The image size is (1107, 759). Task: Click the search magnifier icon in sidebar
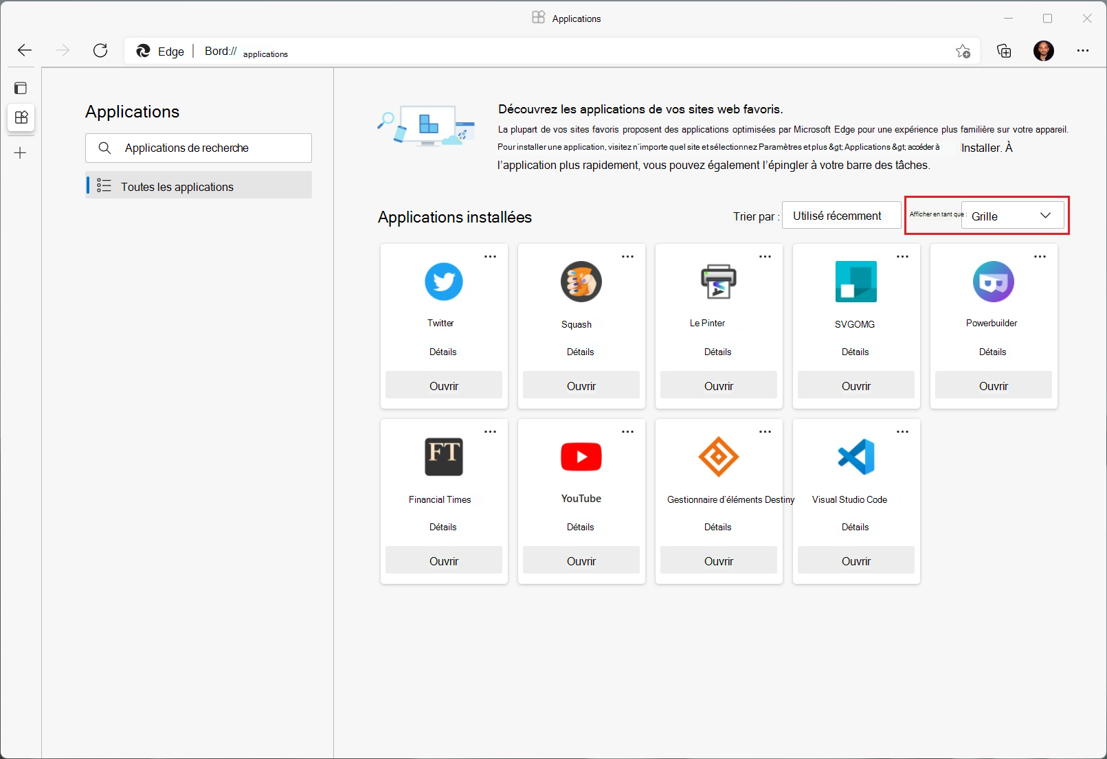(104, 148)
